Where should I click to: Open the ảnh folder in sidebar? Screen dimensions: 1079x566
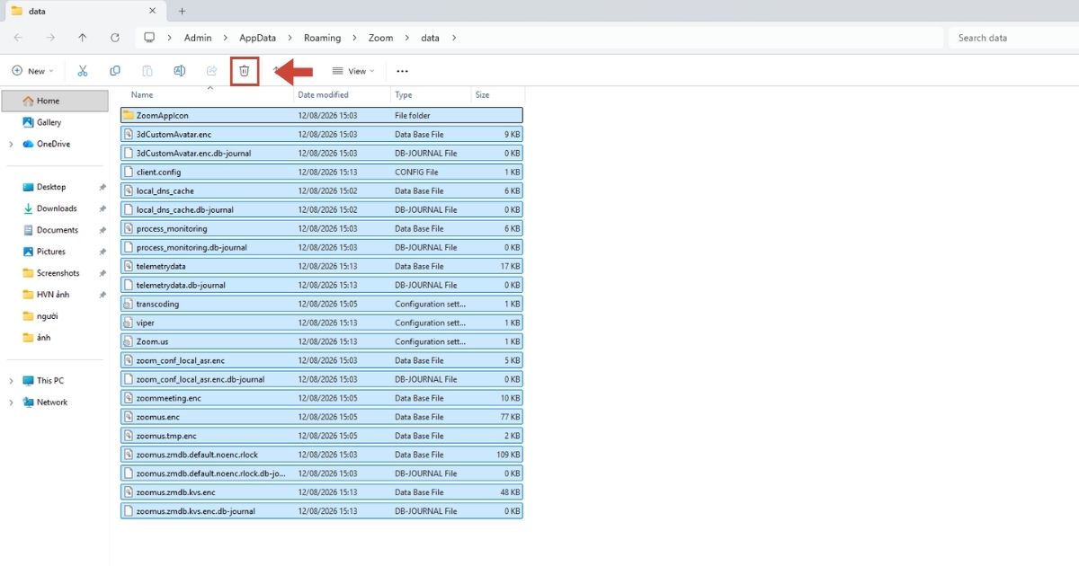point(44,338)
